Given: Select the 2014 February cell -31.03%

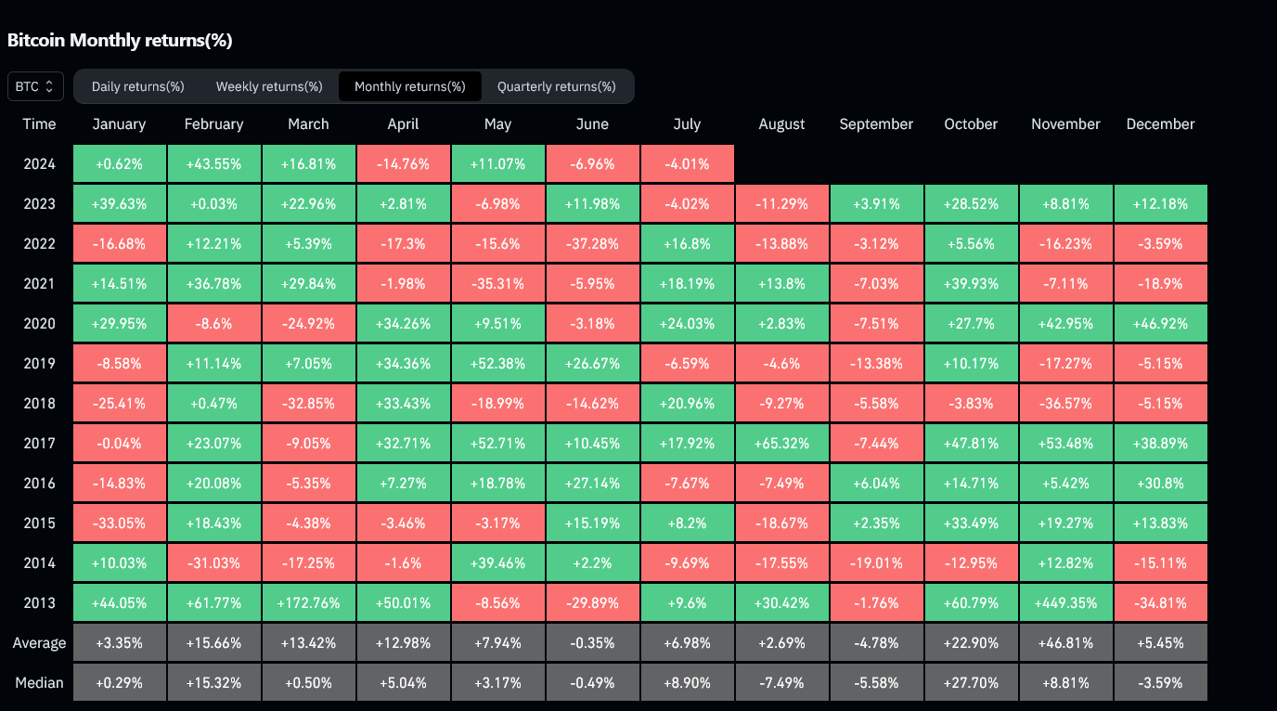Looking at the screenshot, I should (214, 562).
